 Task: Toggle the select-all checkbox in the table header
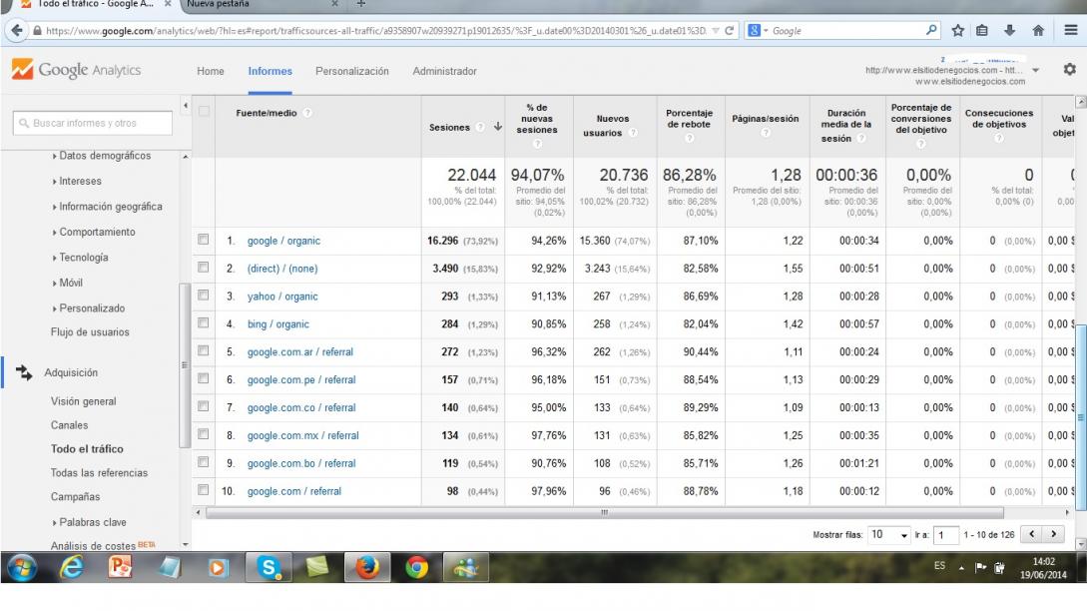pos(204,111)
